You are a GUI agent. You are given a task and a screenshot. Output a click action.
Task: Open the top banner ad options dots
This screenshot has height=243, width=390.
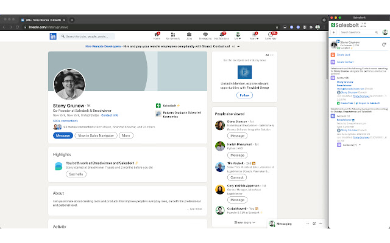point(238,46)
